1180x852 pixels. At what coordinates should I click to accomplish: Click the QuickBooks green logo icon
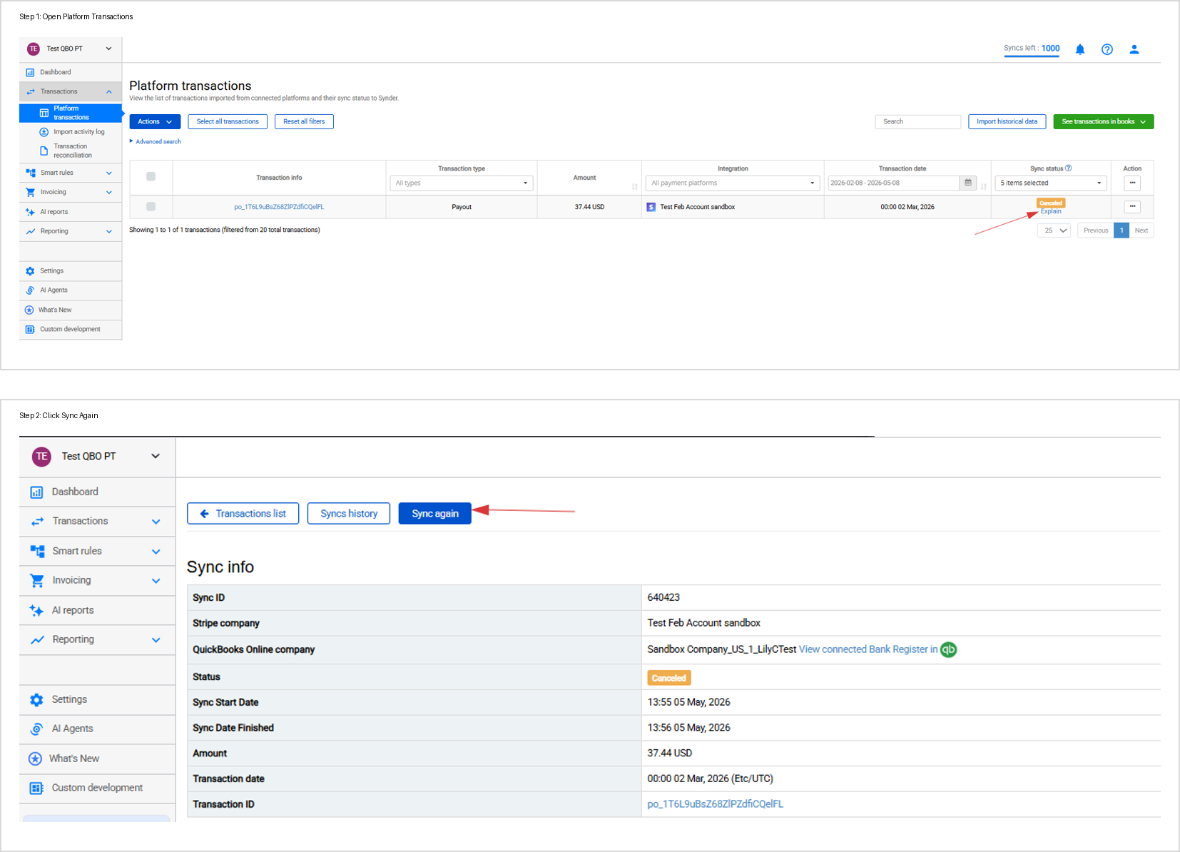pyautogui.click(x=948, y=649)
